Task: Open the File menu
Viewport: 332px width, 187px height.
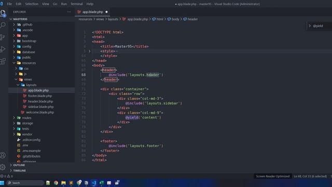Action: tap(9, 4)
